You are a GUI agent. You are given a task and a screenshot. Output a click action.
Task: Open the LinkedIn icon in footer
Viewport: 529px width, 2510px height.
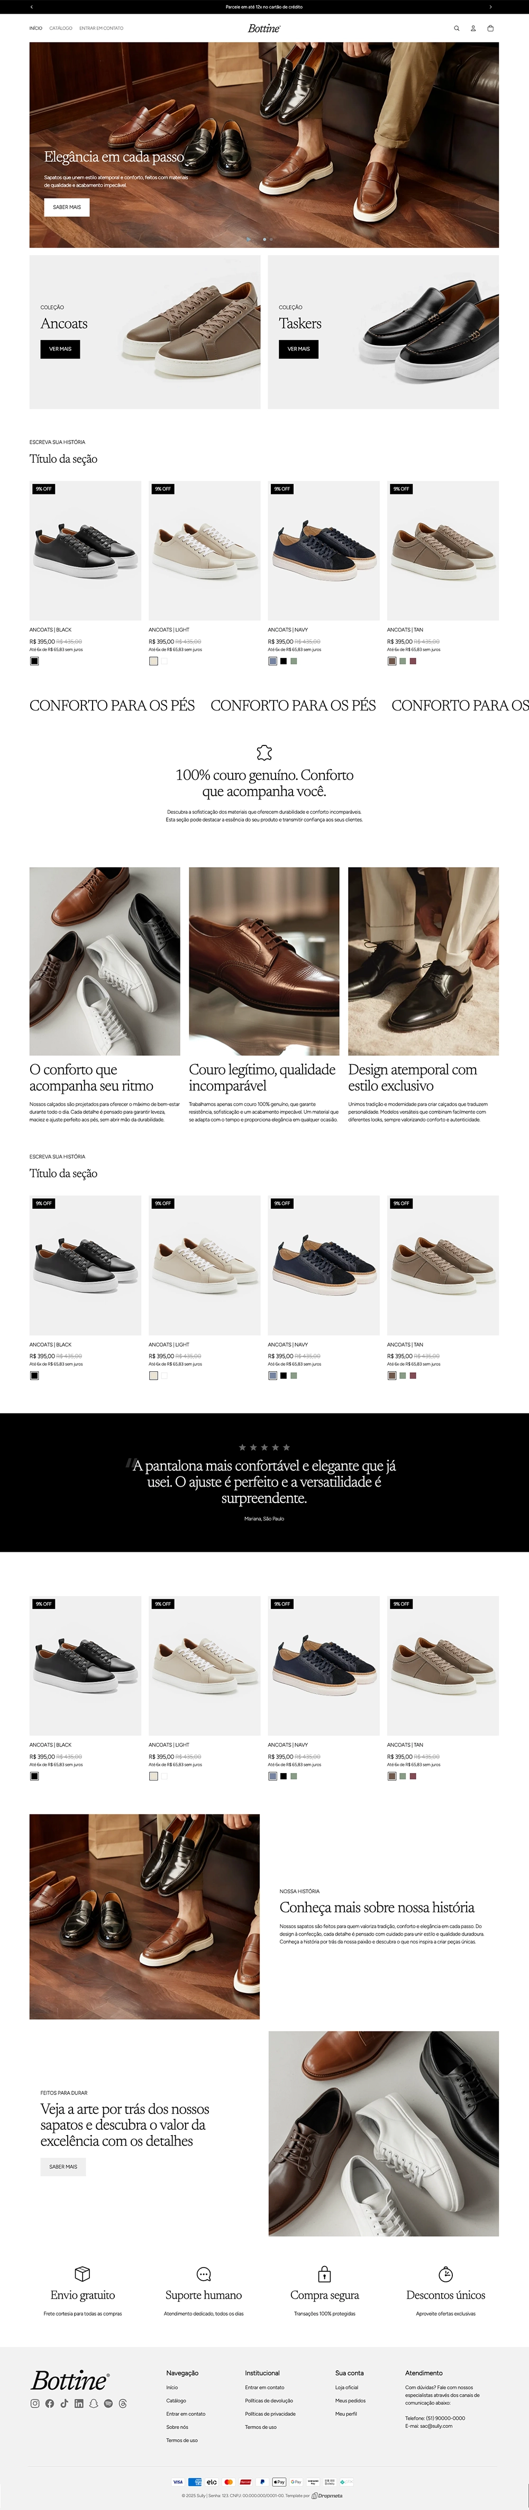[79, 2404]
